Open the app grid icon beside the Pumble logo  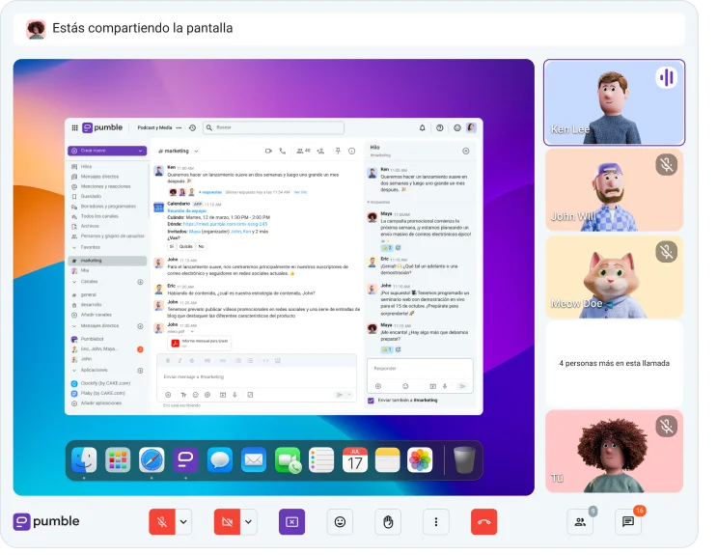(x=75, y=127)
